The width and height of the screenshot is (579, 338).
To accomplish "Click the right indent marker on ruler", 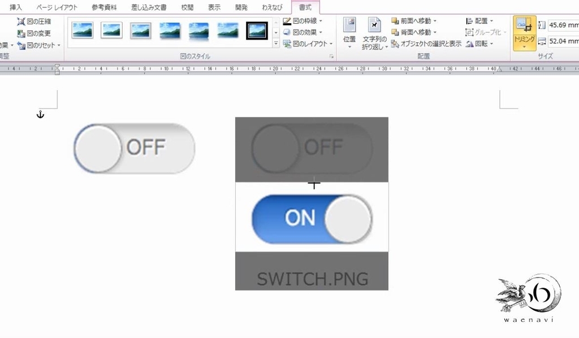I will tap(499, 70).
